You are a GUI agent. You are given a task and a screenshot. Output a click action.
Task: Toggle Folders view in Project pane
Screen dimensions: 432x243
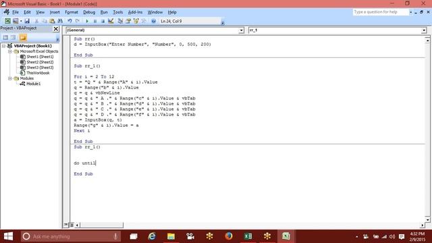[23, 38]
